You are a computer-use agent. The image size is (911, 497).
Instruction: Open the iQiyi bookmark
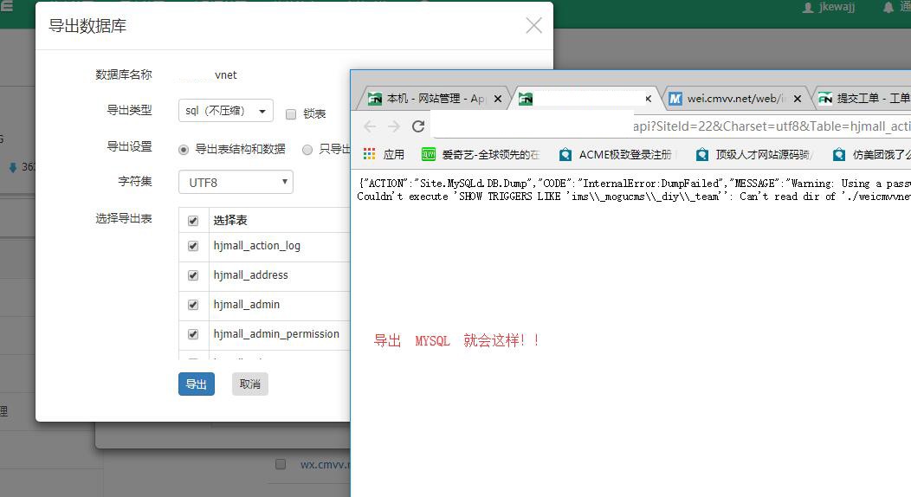pyautogui.click(x=481, y=155)
